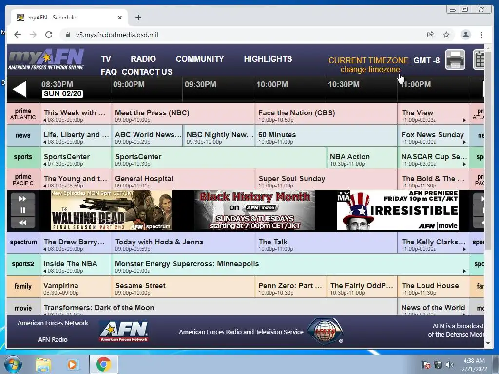Close the myAFN - Schedule tab
The height and width of the screenshot is (374, 499).
tap(120, 18)
